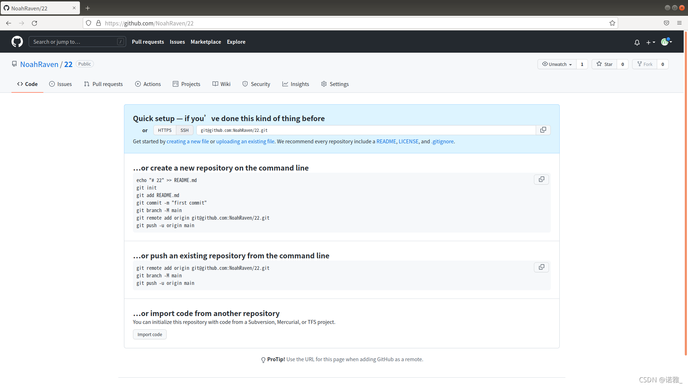The height and width of the screenshot is (387, 688).
Task: Open the Insights tab
Action: (296, 84)
